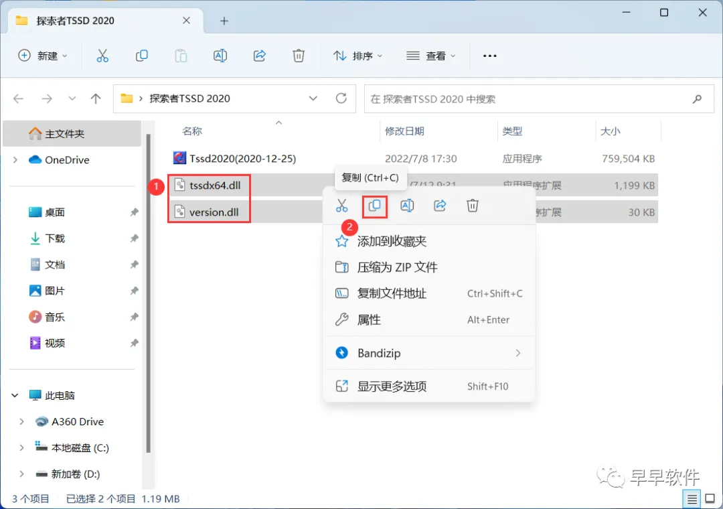Click the Back navigation arrow
The width and height of the screenshot is (723, 509).
19,98
